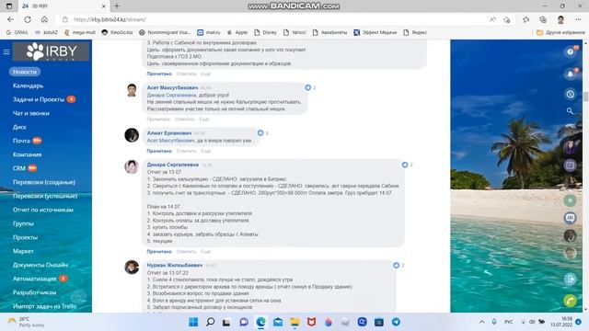Open the clock icon in right panel
The height and width of the screenshot is (331, 589).
[571, 94]
